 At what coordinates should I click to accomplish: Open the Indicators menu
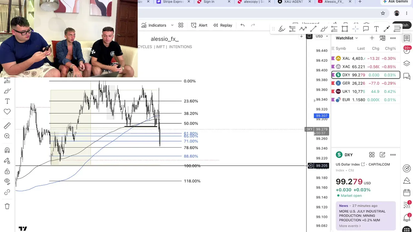[x=154, y=25]
